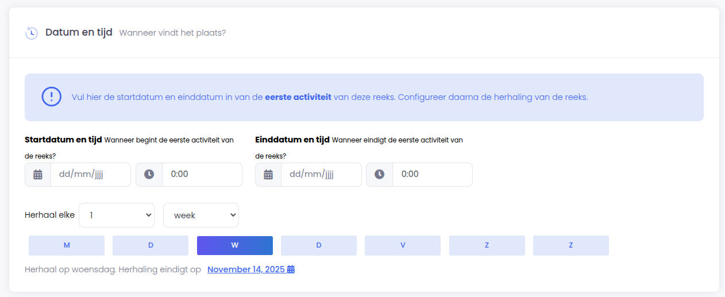Screen dimensions: 725x297
Task: Toggle the M (maandag) day button
Action: [x=67, y=245]
